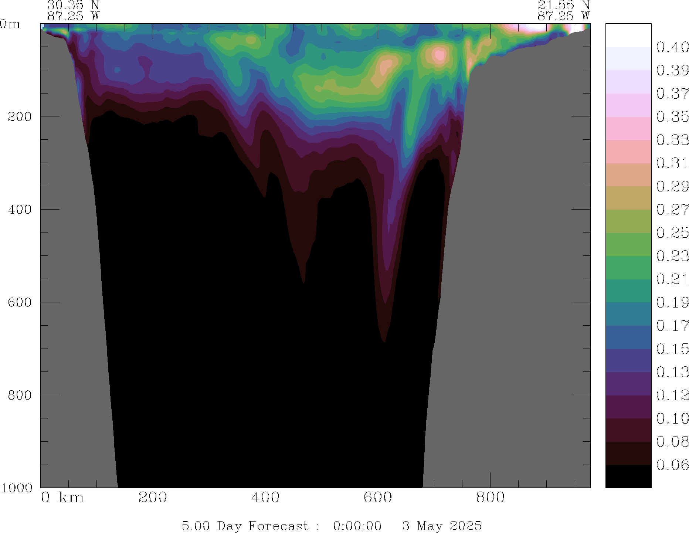
Task: Select the 0.13 color bar label
Action: 672,372
